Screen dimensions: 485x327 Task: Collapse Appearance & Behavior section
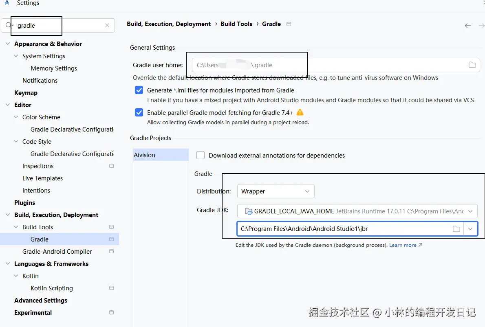click(x=8, y=44)
